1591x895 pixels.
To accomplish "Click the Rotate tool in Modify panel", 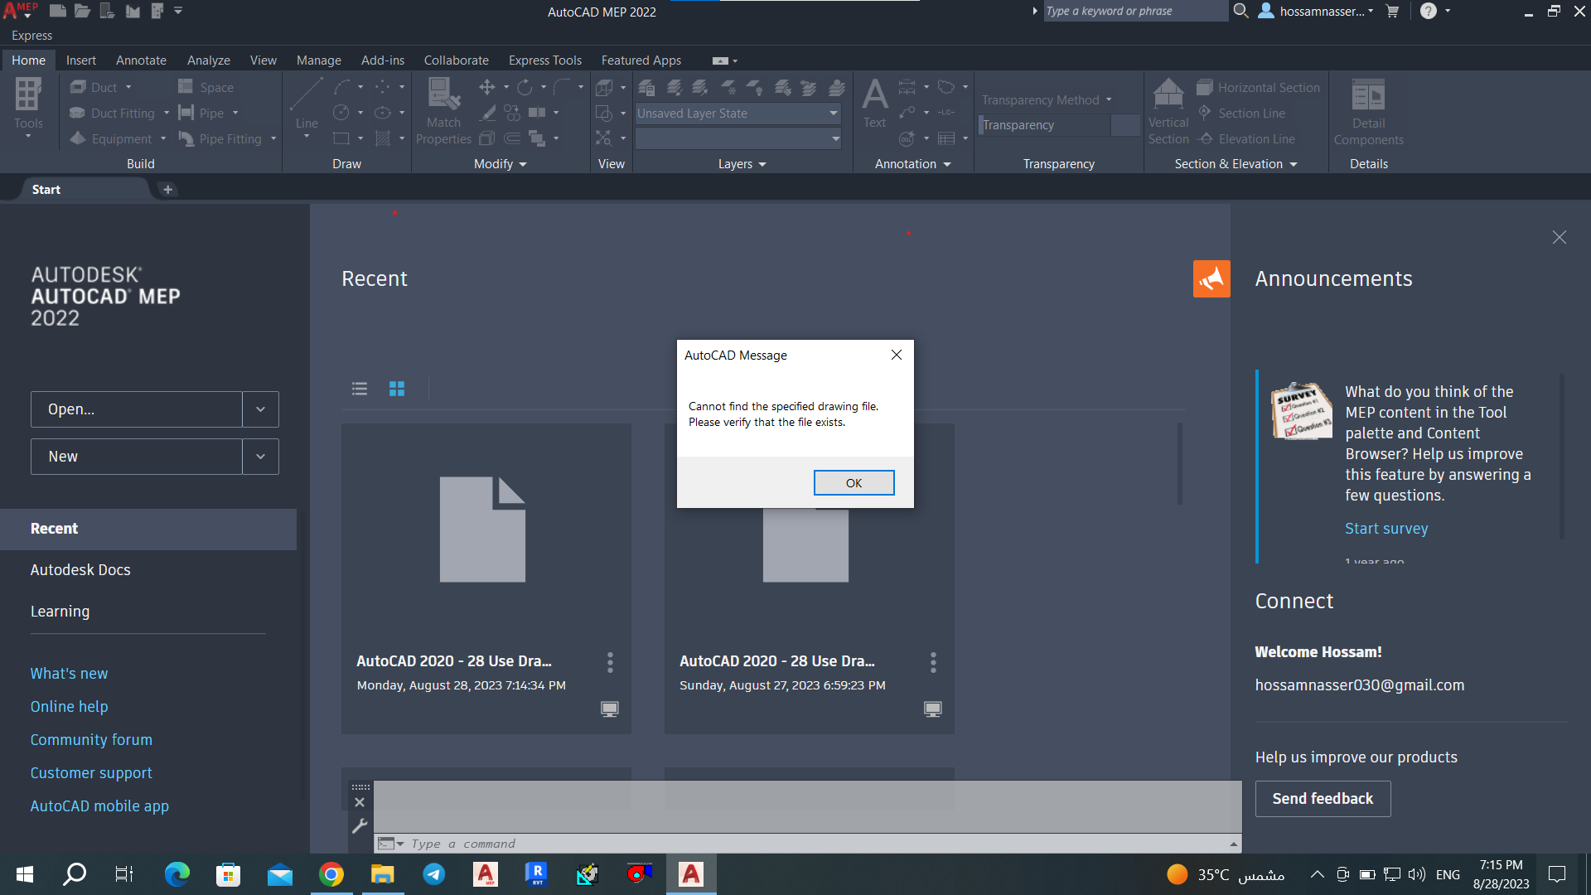I will pos(525,87).
